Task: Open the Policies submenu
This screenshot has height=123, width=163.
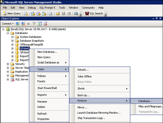Action: (49, 76)
